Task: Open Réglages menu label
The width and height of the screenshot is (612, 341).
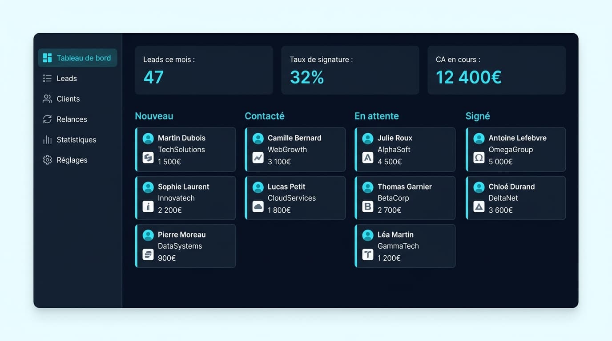Action: tap(72, 160)
